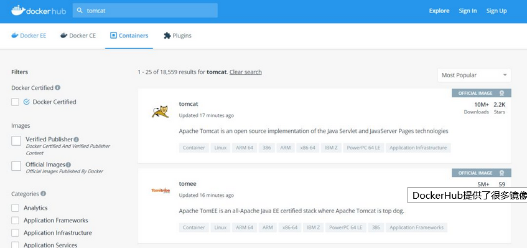Click the tomee card IBM Z tag
Viewport: 527px width, 248px height.
point(313,227)
